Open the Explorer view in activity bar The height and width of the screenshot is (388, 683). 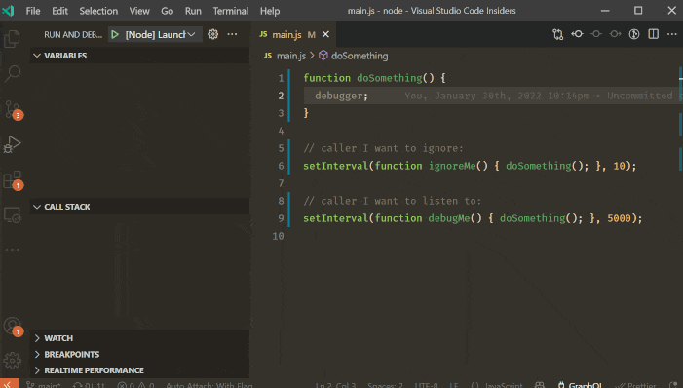13,39
